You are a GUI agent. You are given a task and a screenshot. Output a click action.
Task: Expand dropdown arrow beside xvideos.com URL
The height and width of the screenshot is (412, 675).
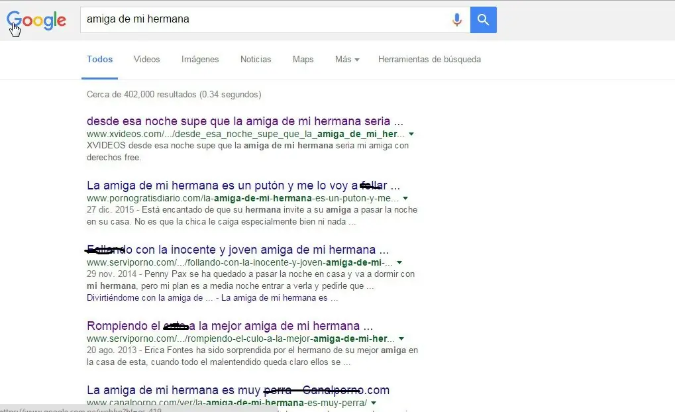coord(411,134)
